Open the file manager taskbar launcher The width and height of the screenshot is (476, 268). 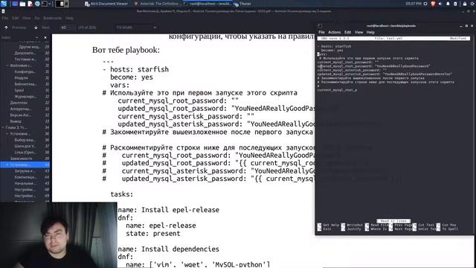tap(22, 4)
